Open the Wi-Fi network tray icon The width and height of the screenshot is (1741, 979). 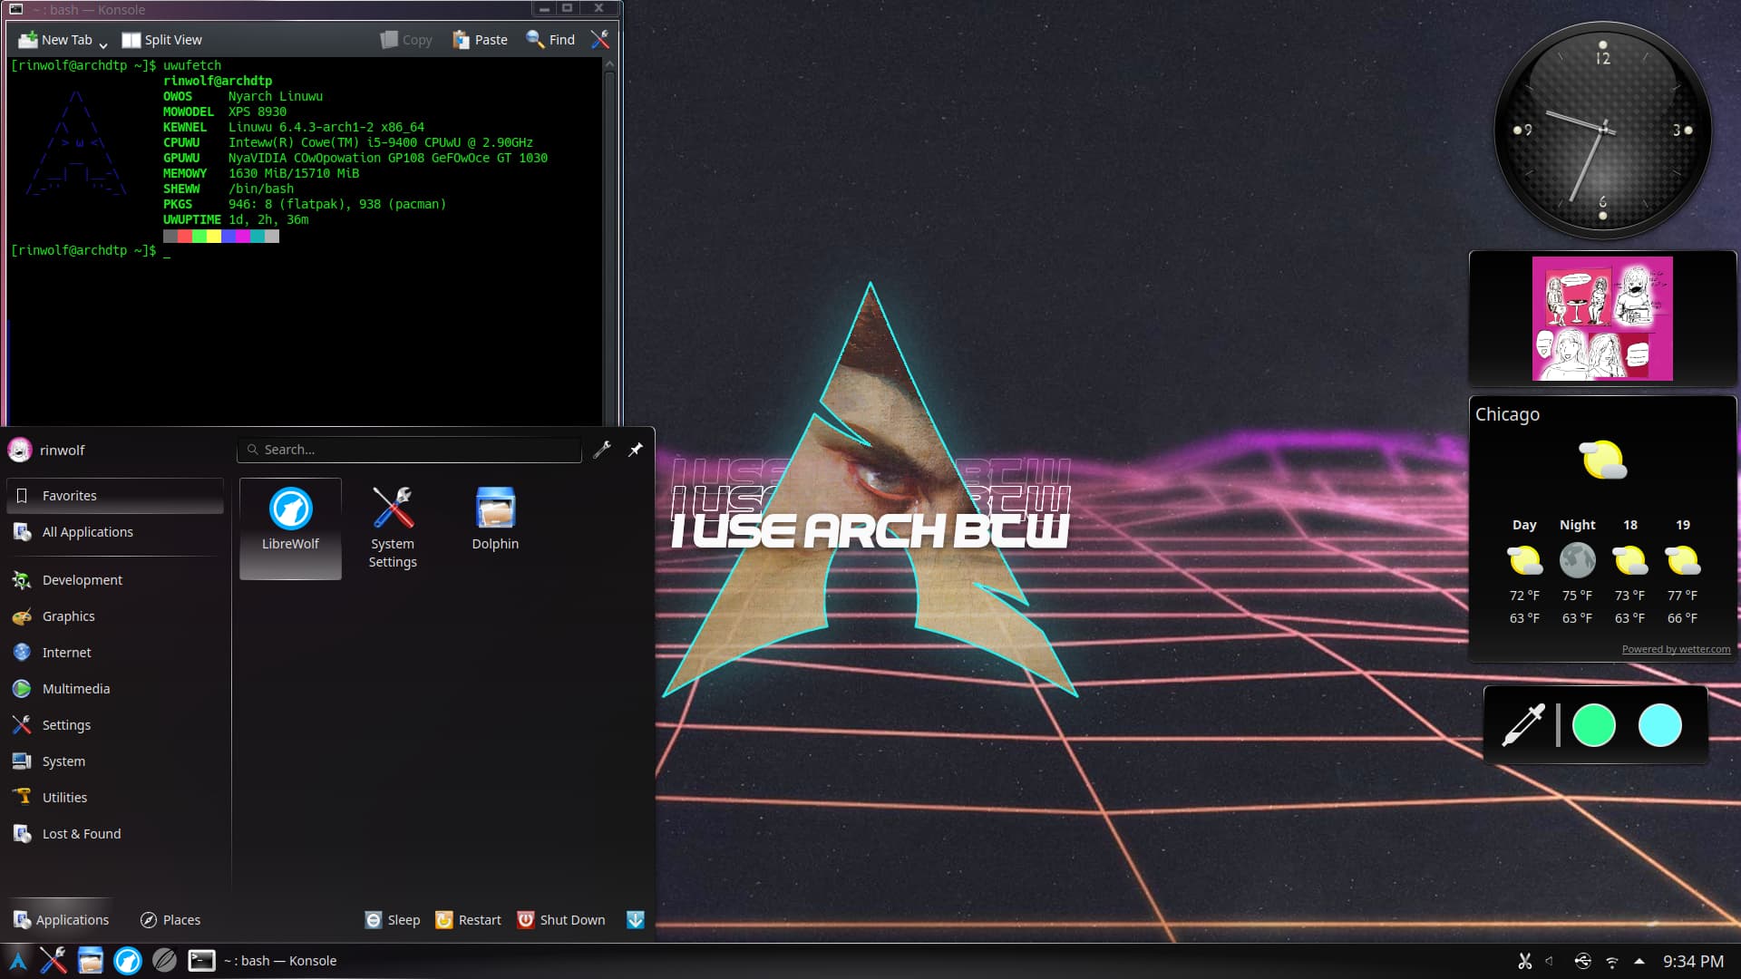click(x=1611, y=961)
